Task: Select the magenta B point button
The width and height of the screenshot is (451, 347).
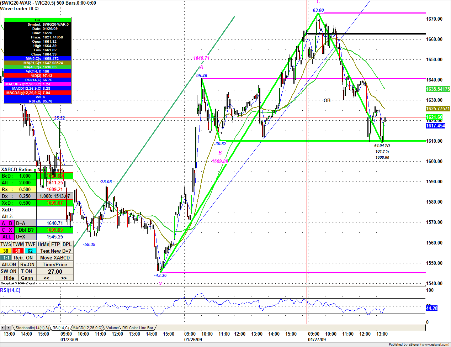Action: pos(11,223)
